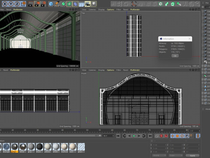
Task: Click Apply in the coordinates panel
Action: 192,155
